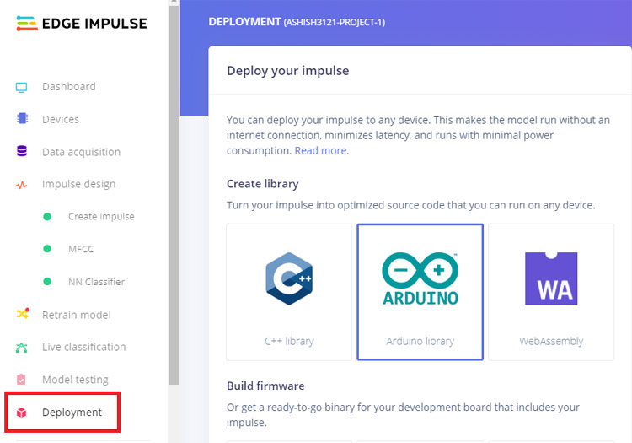This screenshot has width=632, height=443.
Task: Click the Arduino infinity logo
Action: click(x=420, y=278)
